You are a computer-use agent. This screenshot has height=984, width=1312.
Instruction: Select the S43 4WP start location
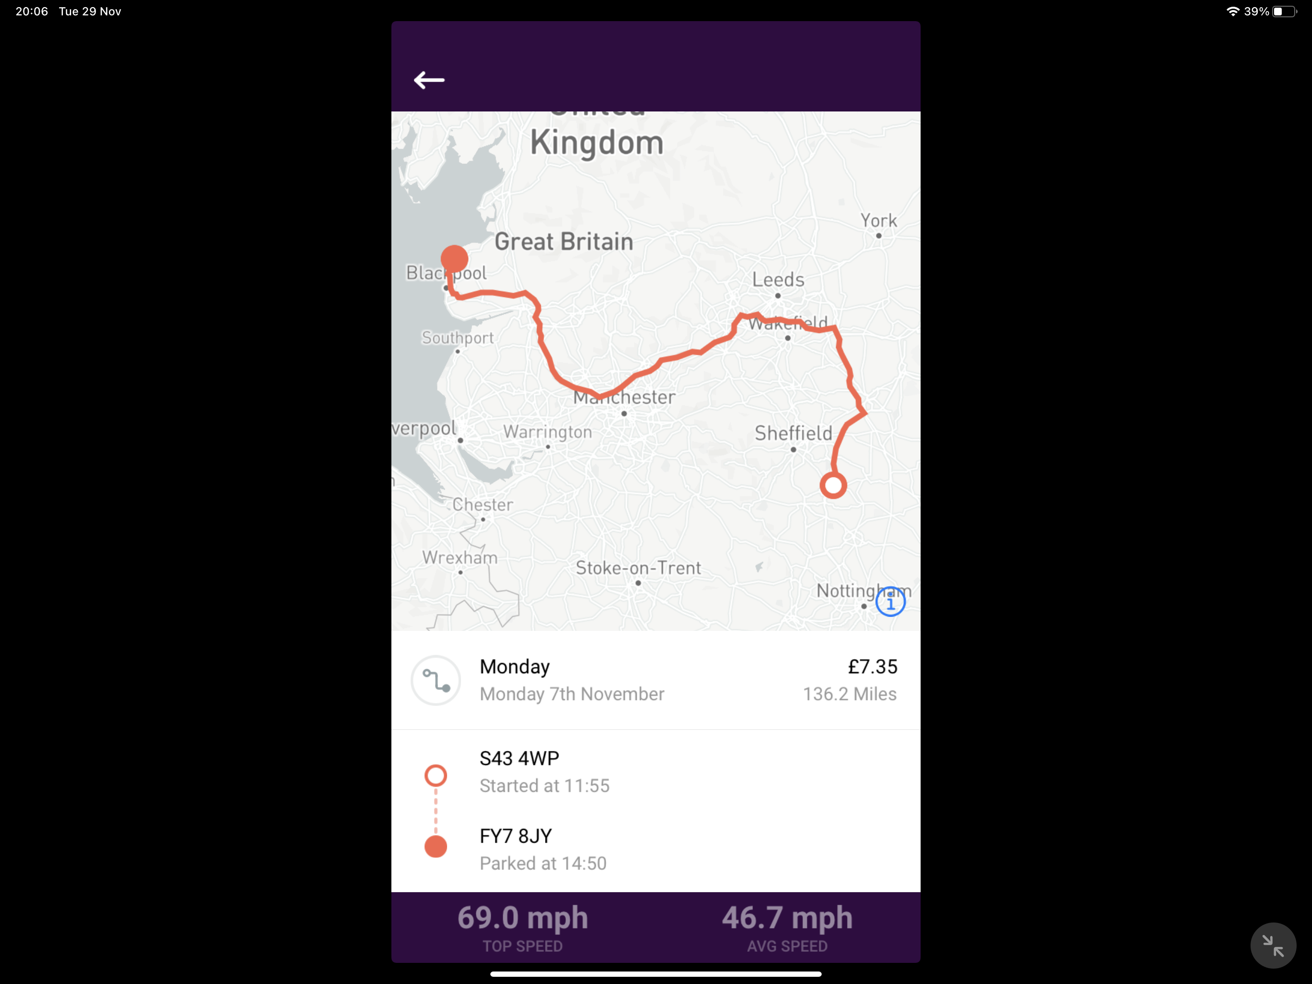(520, 758)
